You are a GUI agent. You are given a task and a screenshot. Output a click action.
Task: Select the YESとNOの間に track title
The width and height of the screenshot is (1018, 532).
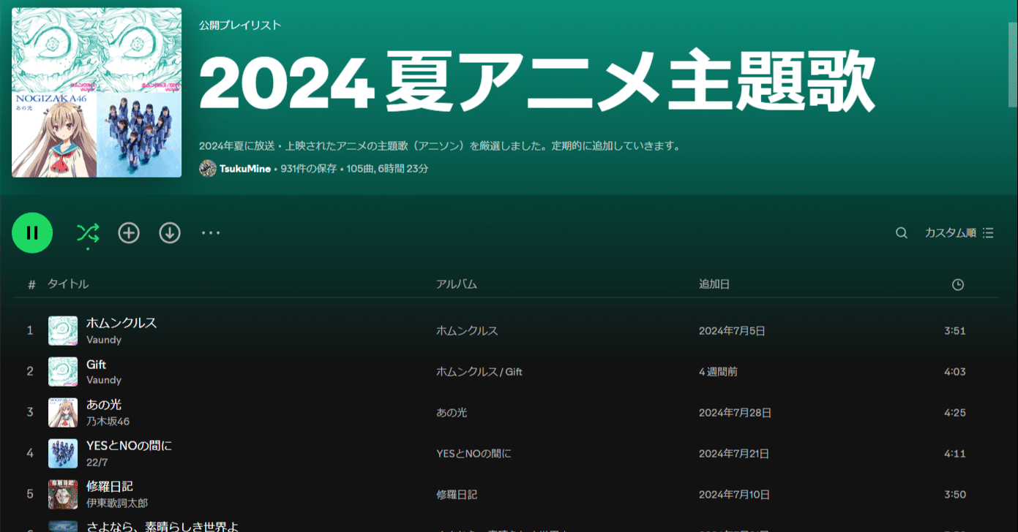tap(130, 446)
